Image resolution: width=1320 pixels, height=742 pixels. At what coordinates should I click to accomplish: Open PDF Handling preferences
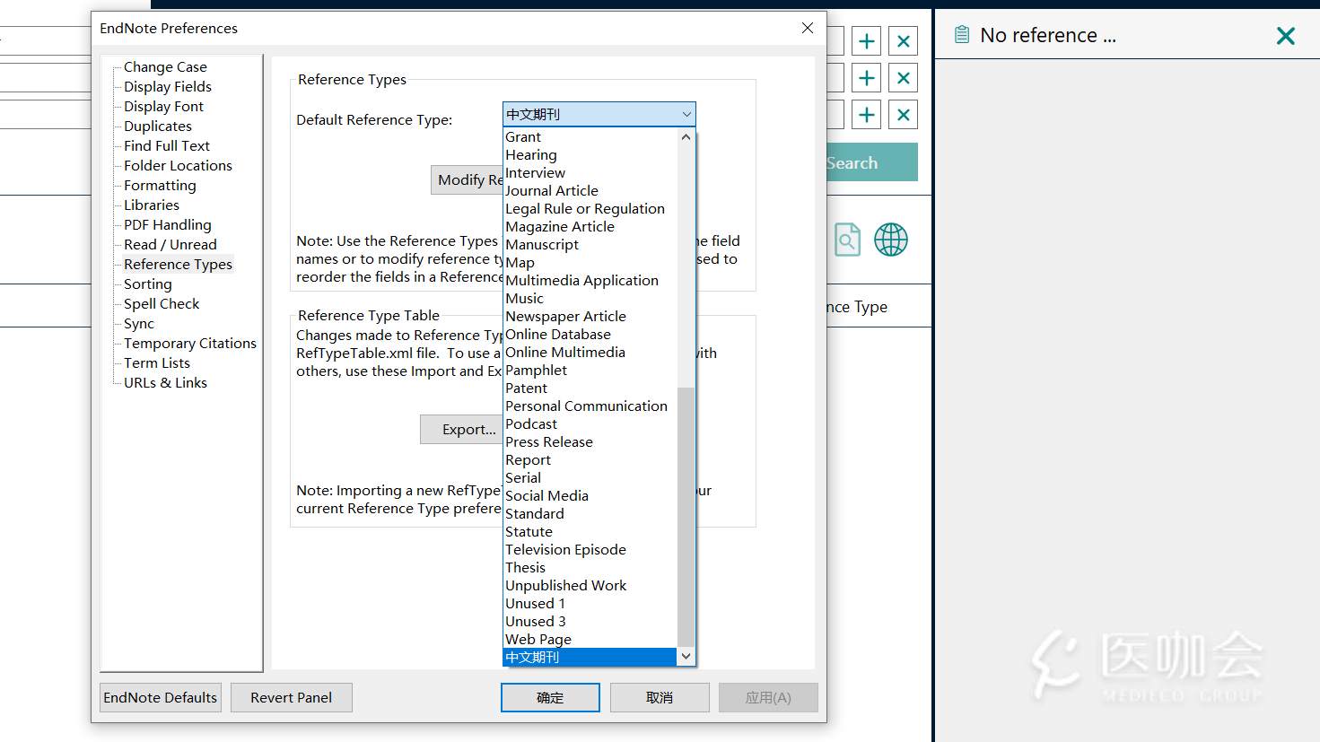[168, 225]
